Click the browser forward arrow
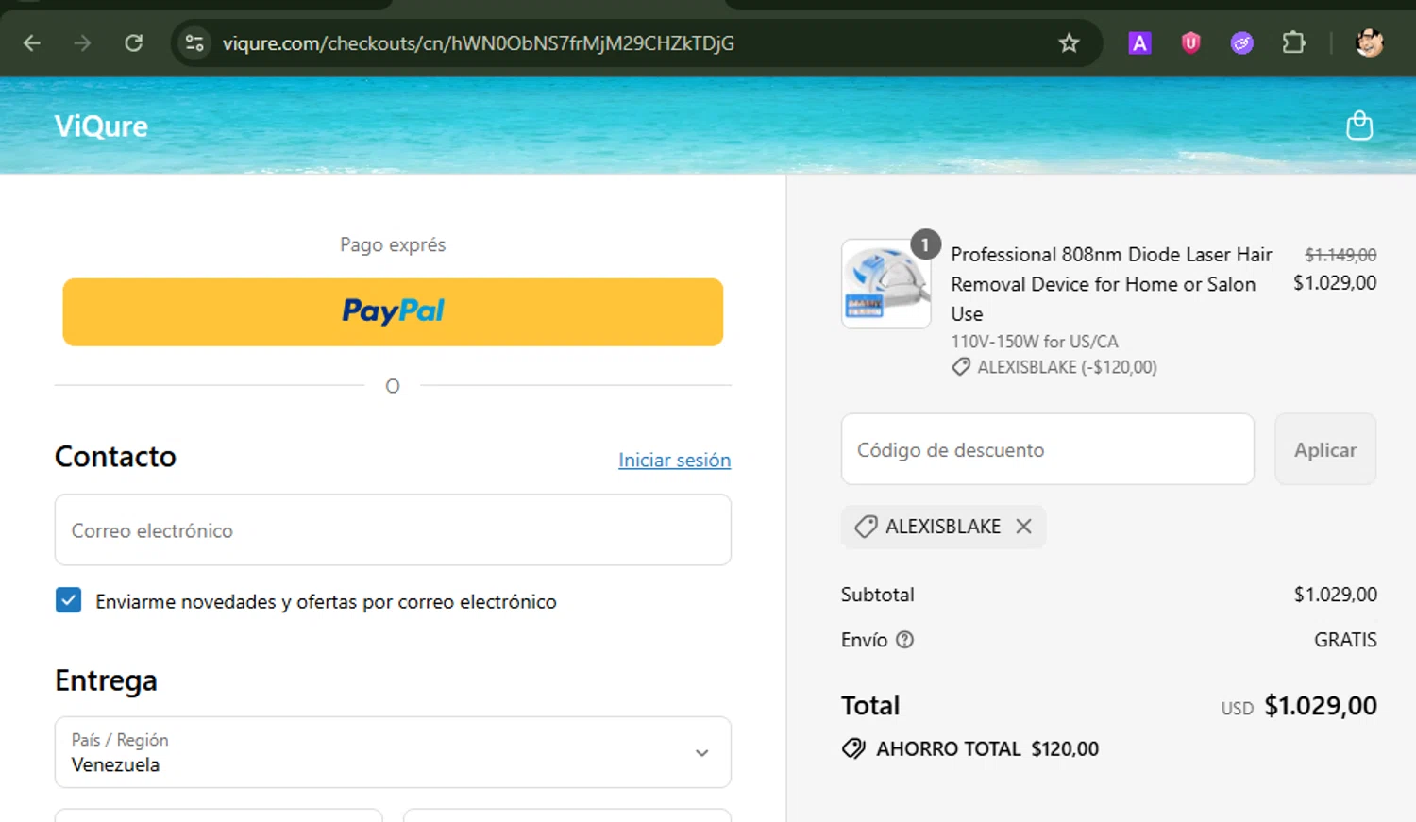Image resolution: width=1416 pixels, height=822 pixels. 82,43
